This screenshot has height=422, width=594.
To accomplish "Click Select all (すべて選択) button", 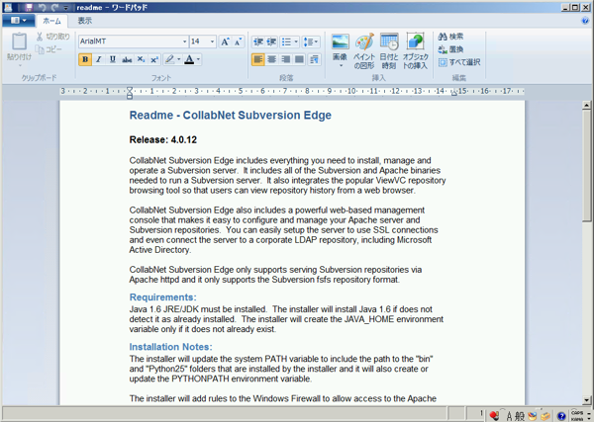I will (x=459, y=62).
